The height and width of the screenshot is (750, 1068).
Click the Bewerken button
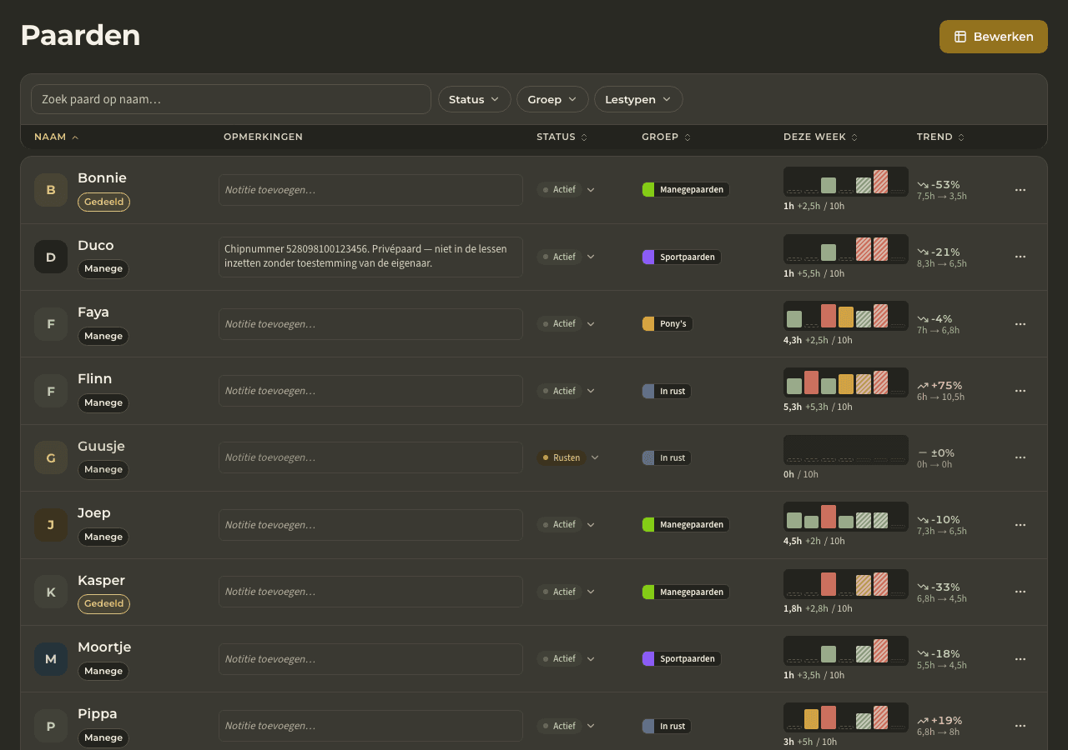(994, 37)
